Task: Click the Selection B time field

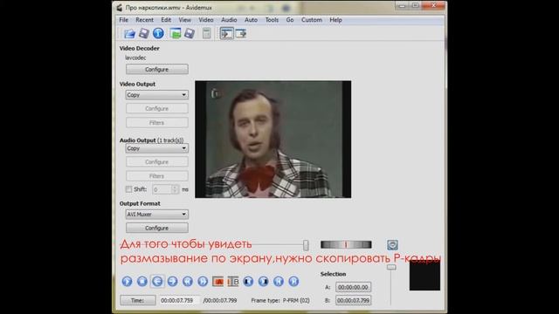Action: (353, 300)
